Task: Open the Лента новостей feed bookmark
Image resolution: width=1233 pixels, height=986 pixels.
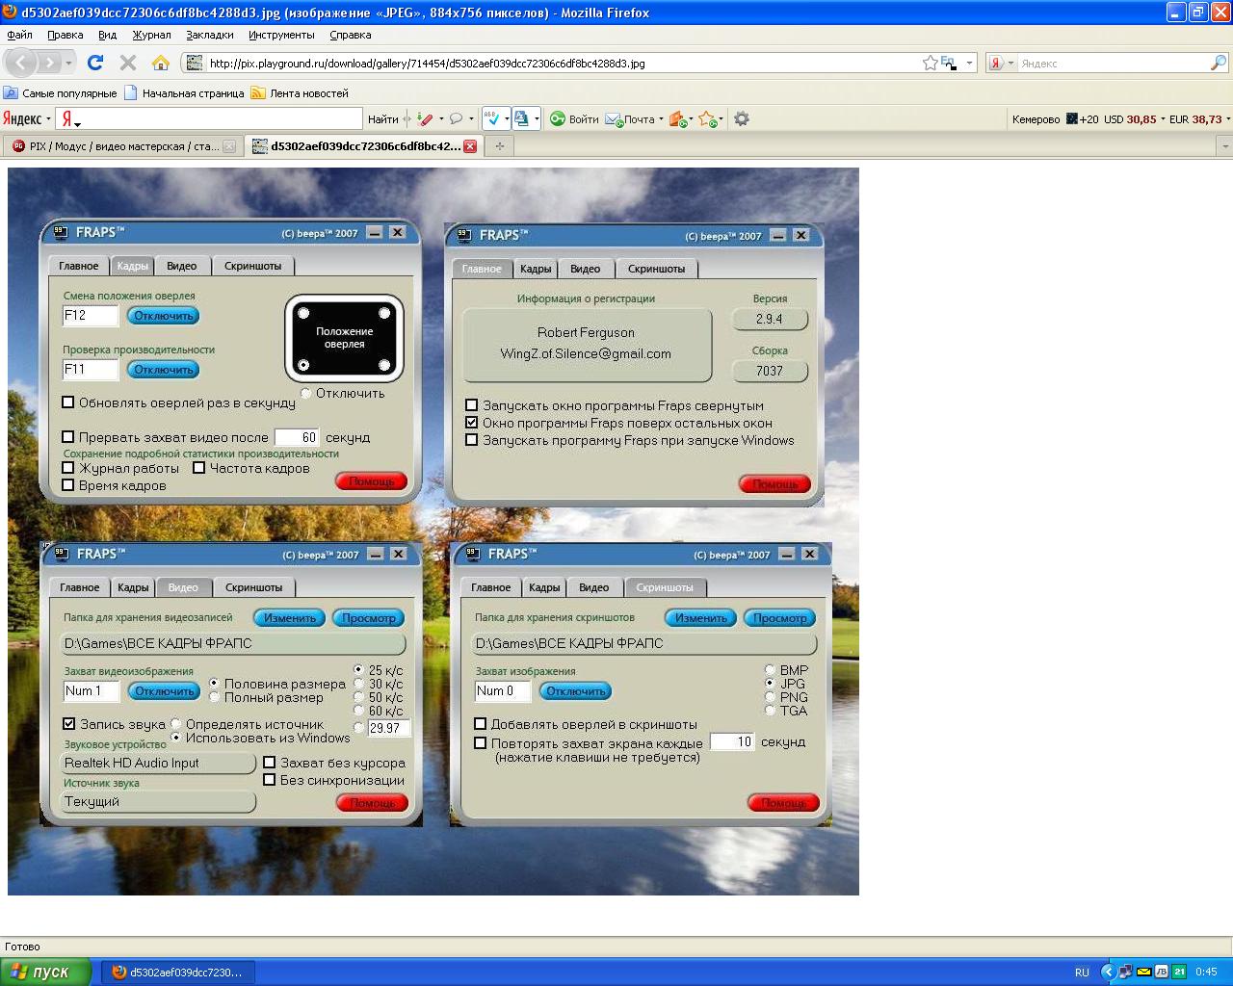Action: click(x=300, y=93)
